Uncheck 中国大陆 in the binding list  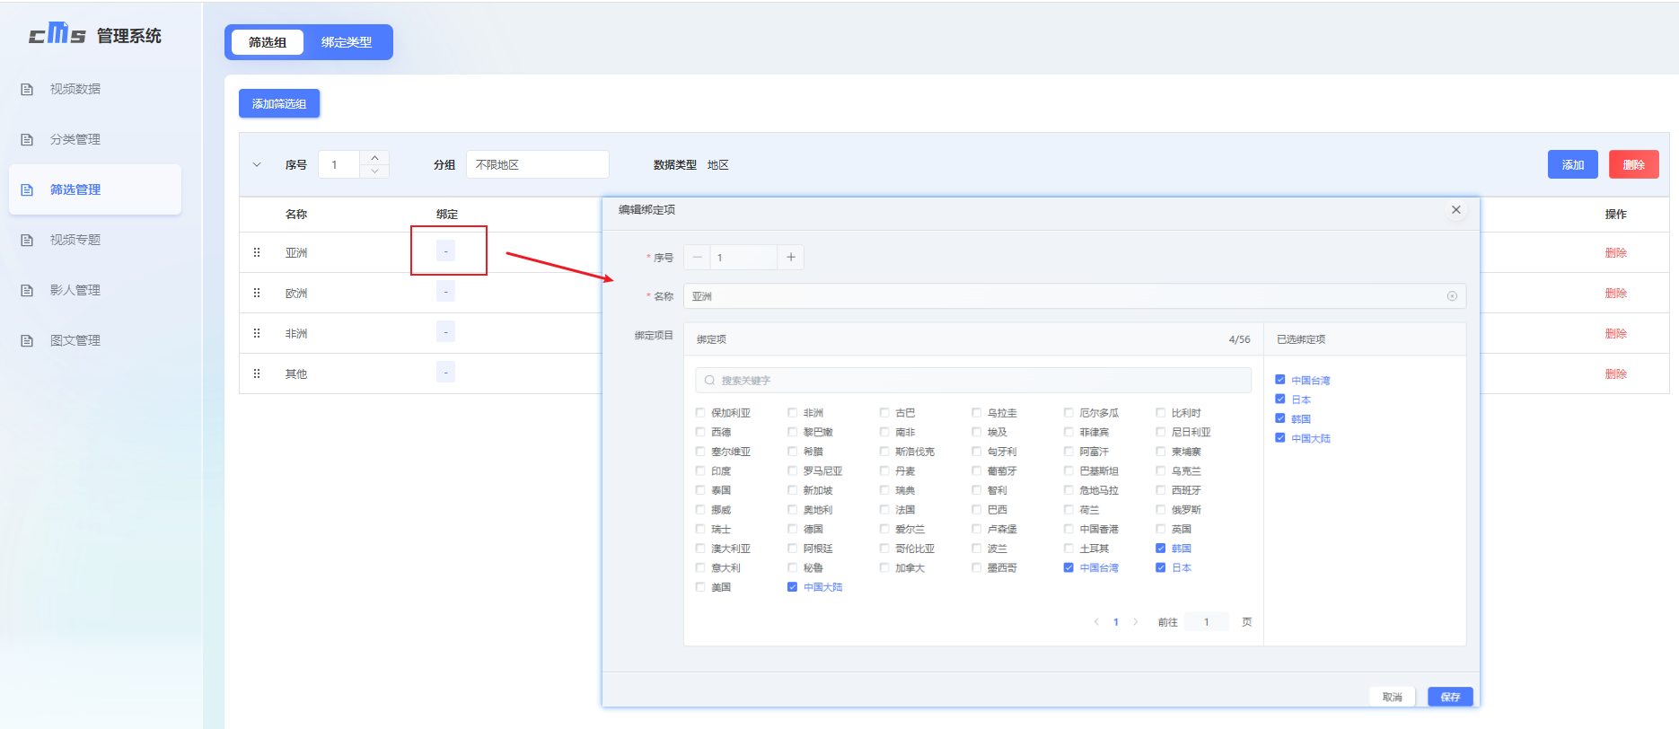pos(792,587)
